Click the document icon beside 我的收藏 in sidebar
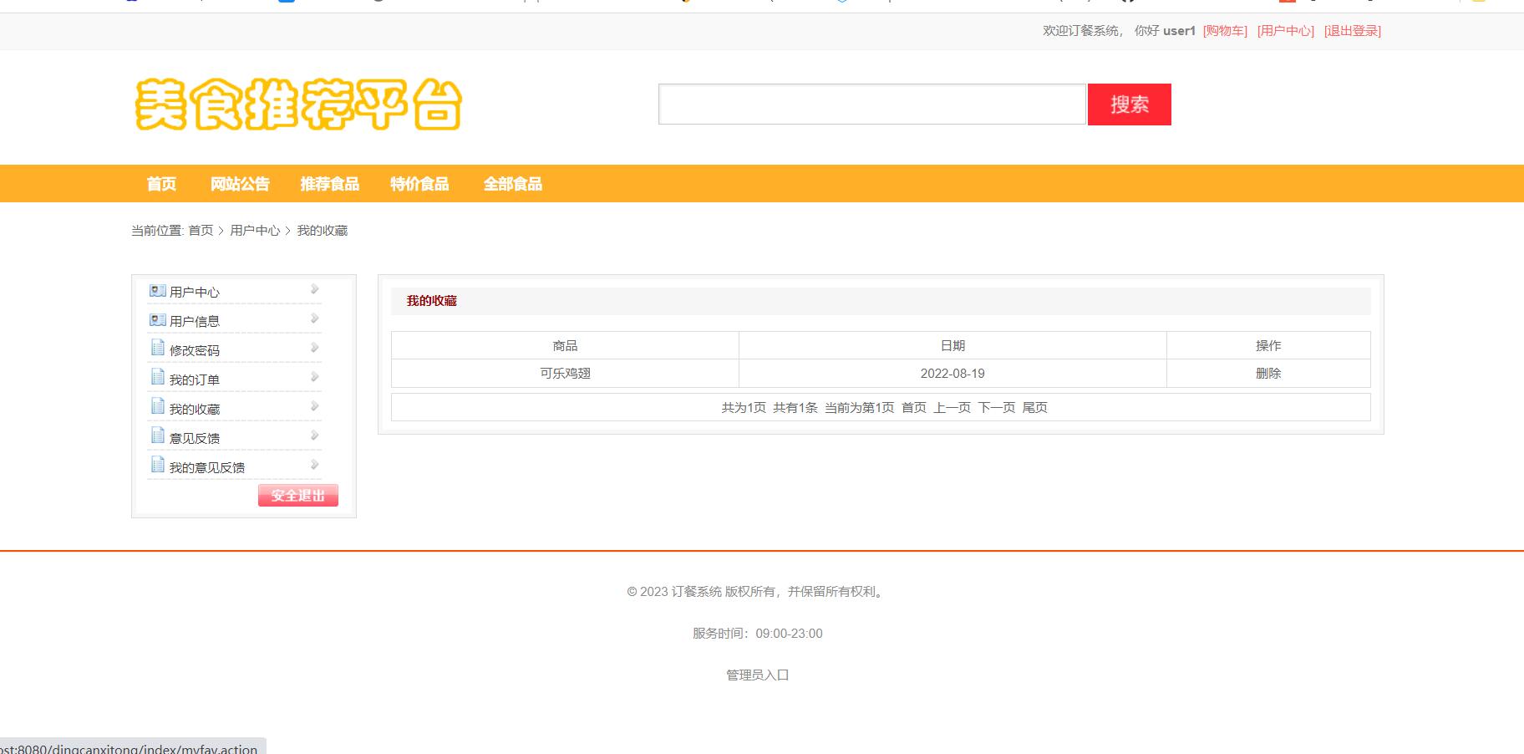 click(x=158, y=406)
